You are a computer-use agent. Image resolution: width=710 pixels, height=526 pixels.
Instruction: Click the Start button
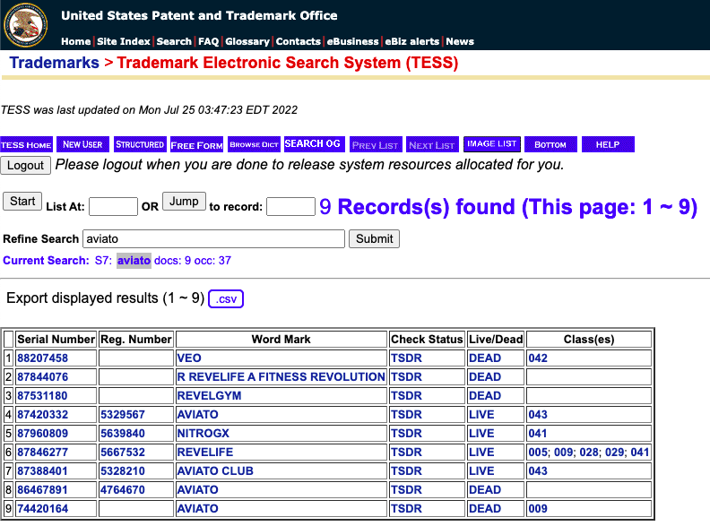[x=22, y=201]
